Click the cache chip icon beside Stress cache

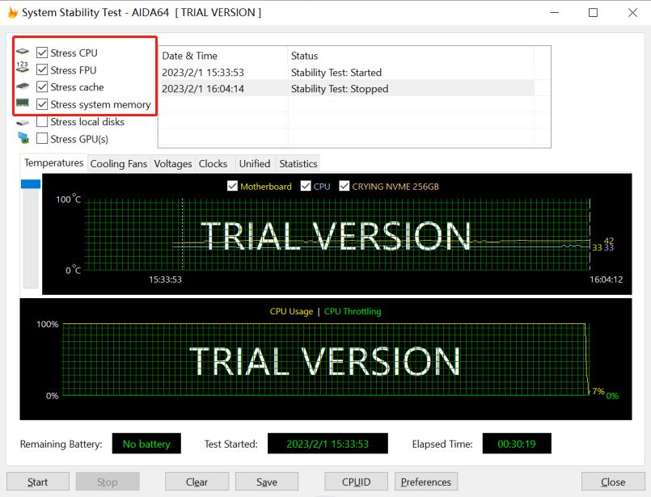(x=23, y=86)
